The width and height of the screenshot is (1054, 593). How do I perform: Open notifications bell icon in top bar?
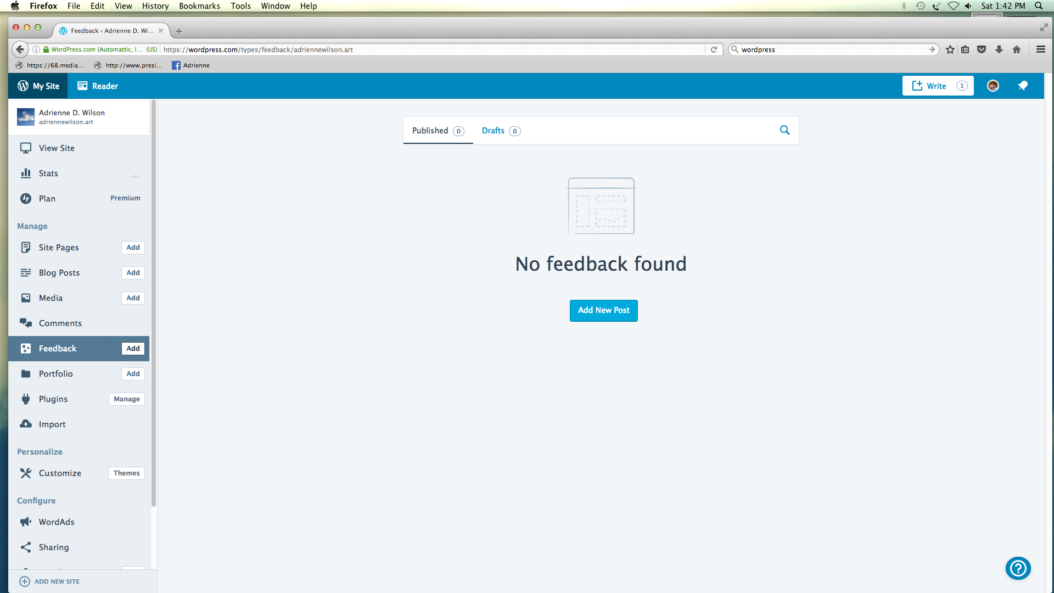(1022, 86)
